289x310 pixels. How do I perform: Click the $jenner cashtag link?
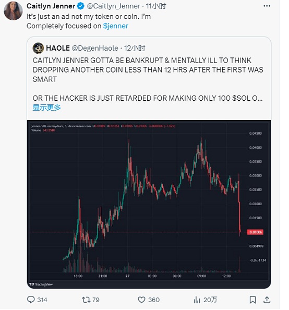(x=116, y=26)
